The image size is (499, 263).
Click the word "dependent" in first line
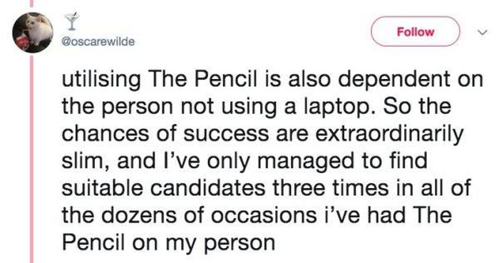(394, 80)
